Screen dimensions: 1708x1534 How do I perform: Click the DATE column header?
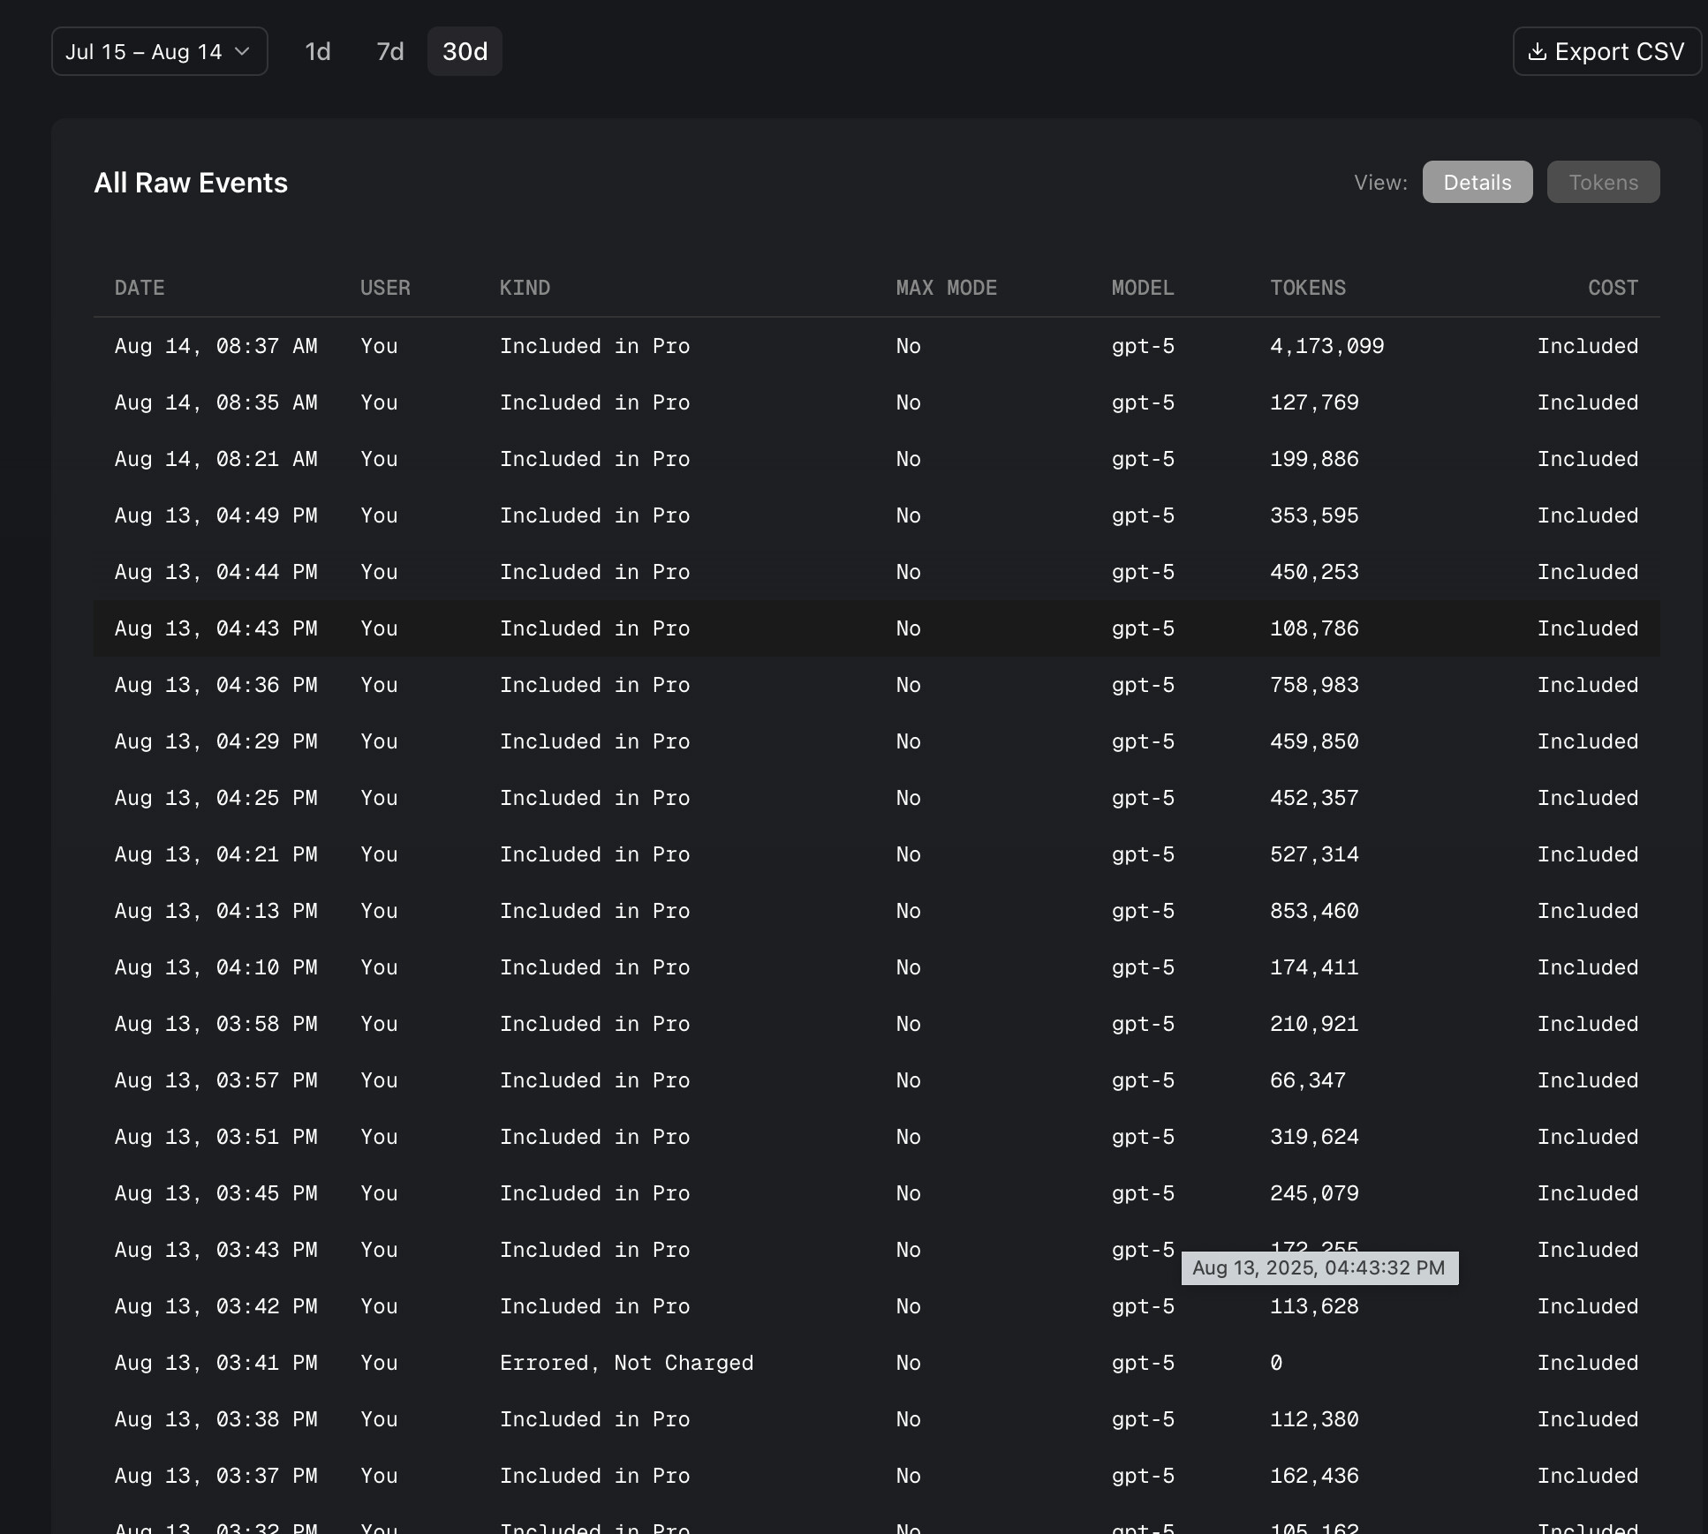[x=140, y=288]
